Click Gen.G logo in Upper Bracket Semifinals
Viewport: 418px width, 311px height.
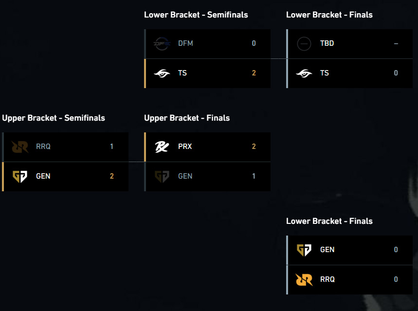(20, 176)
